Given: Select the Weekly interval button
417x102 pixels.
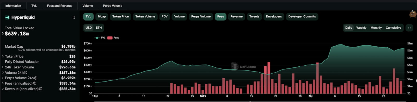Looking at the screenshot, I should coord(361,28).
